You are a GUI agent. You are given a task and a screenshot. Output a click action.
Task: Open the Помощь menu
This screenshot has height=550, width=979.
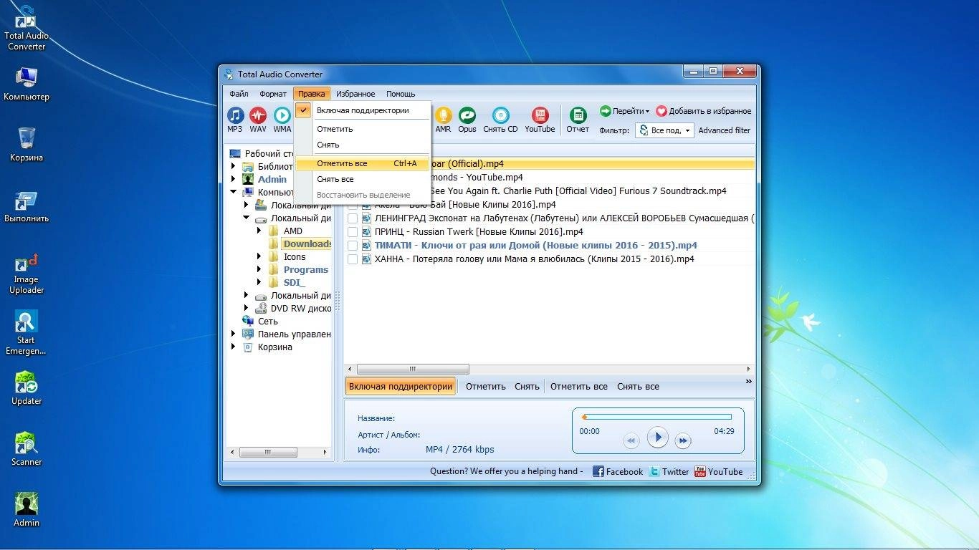coord(401,94)
